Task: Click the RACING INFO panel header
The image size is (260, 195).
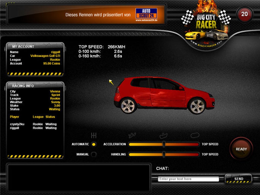Action: tap(35, 86)
